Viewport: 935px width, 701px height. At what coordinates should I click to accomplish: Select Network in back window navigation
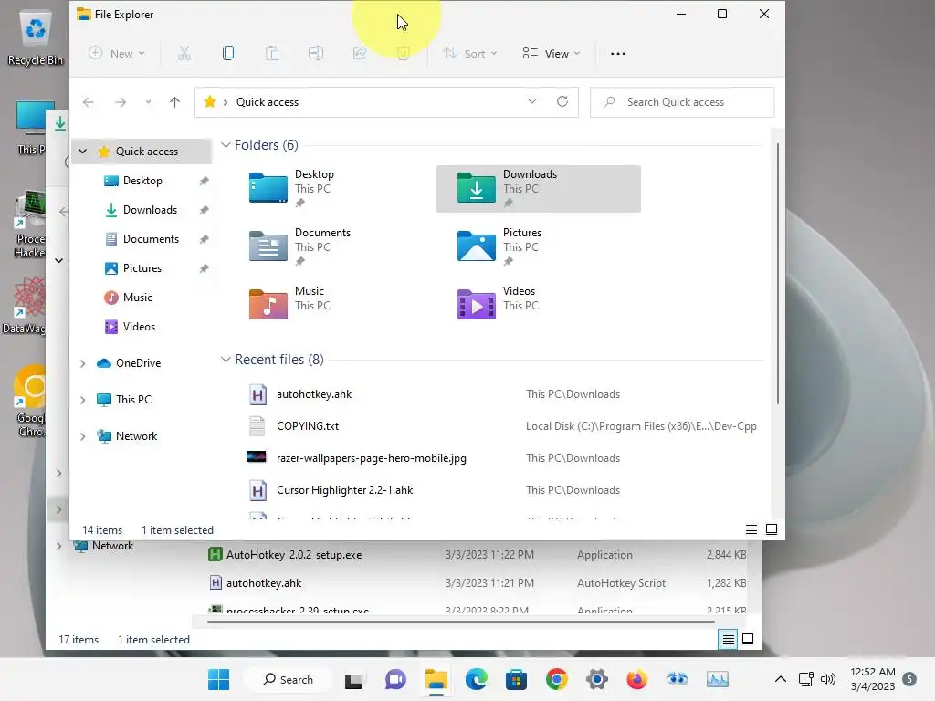[112, 546]
